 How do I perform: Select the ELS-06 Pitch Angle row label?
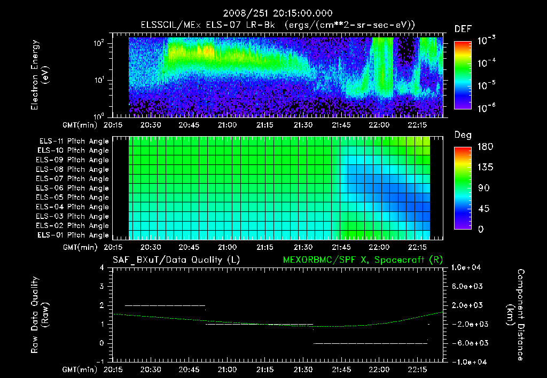coord(72,188)
